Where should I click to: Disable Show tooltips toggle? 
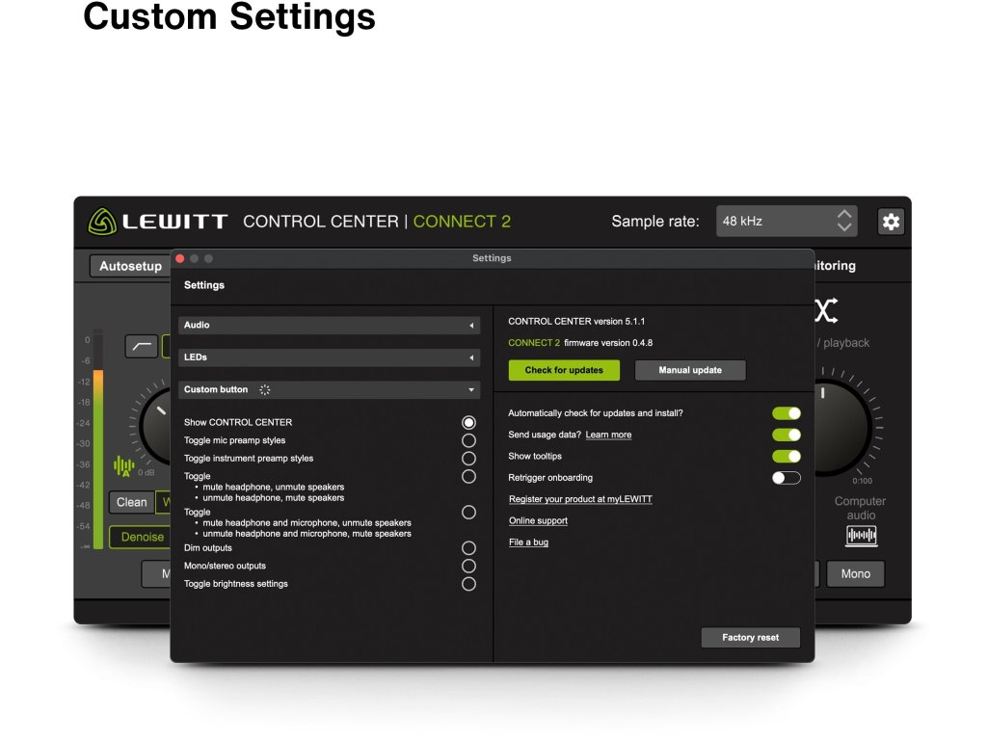pyautogui.click(x=787, y=456)
